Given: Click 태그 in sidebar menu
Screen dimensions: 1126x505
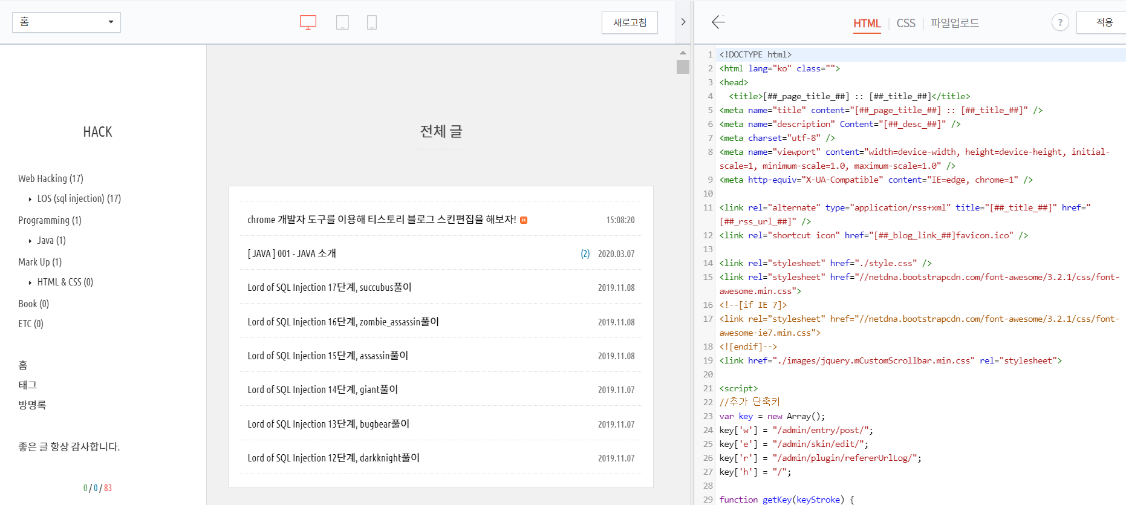Looking at the screenshot, I should (28, 385).
